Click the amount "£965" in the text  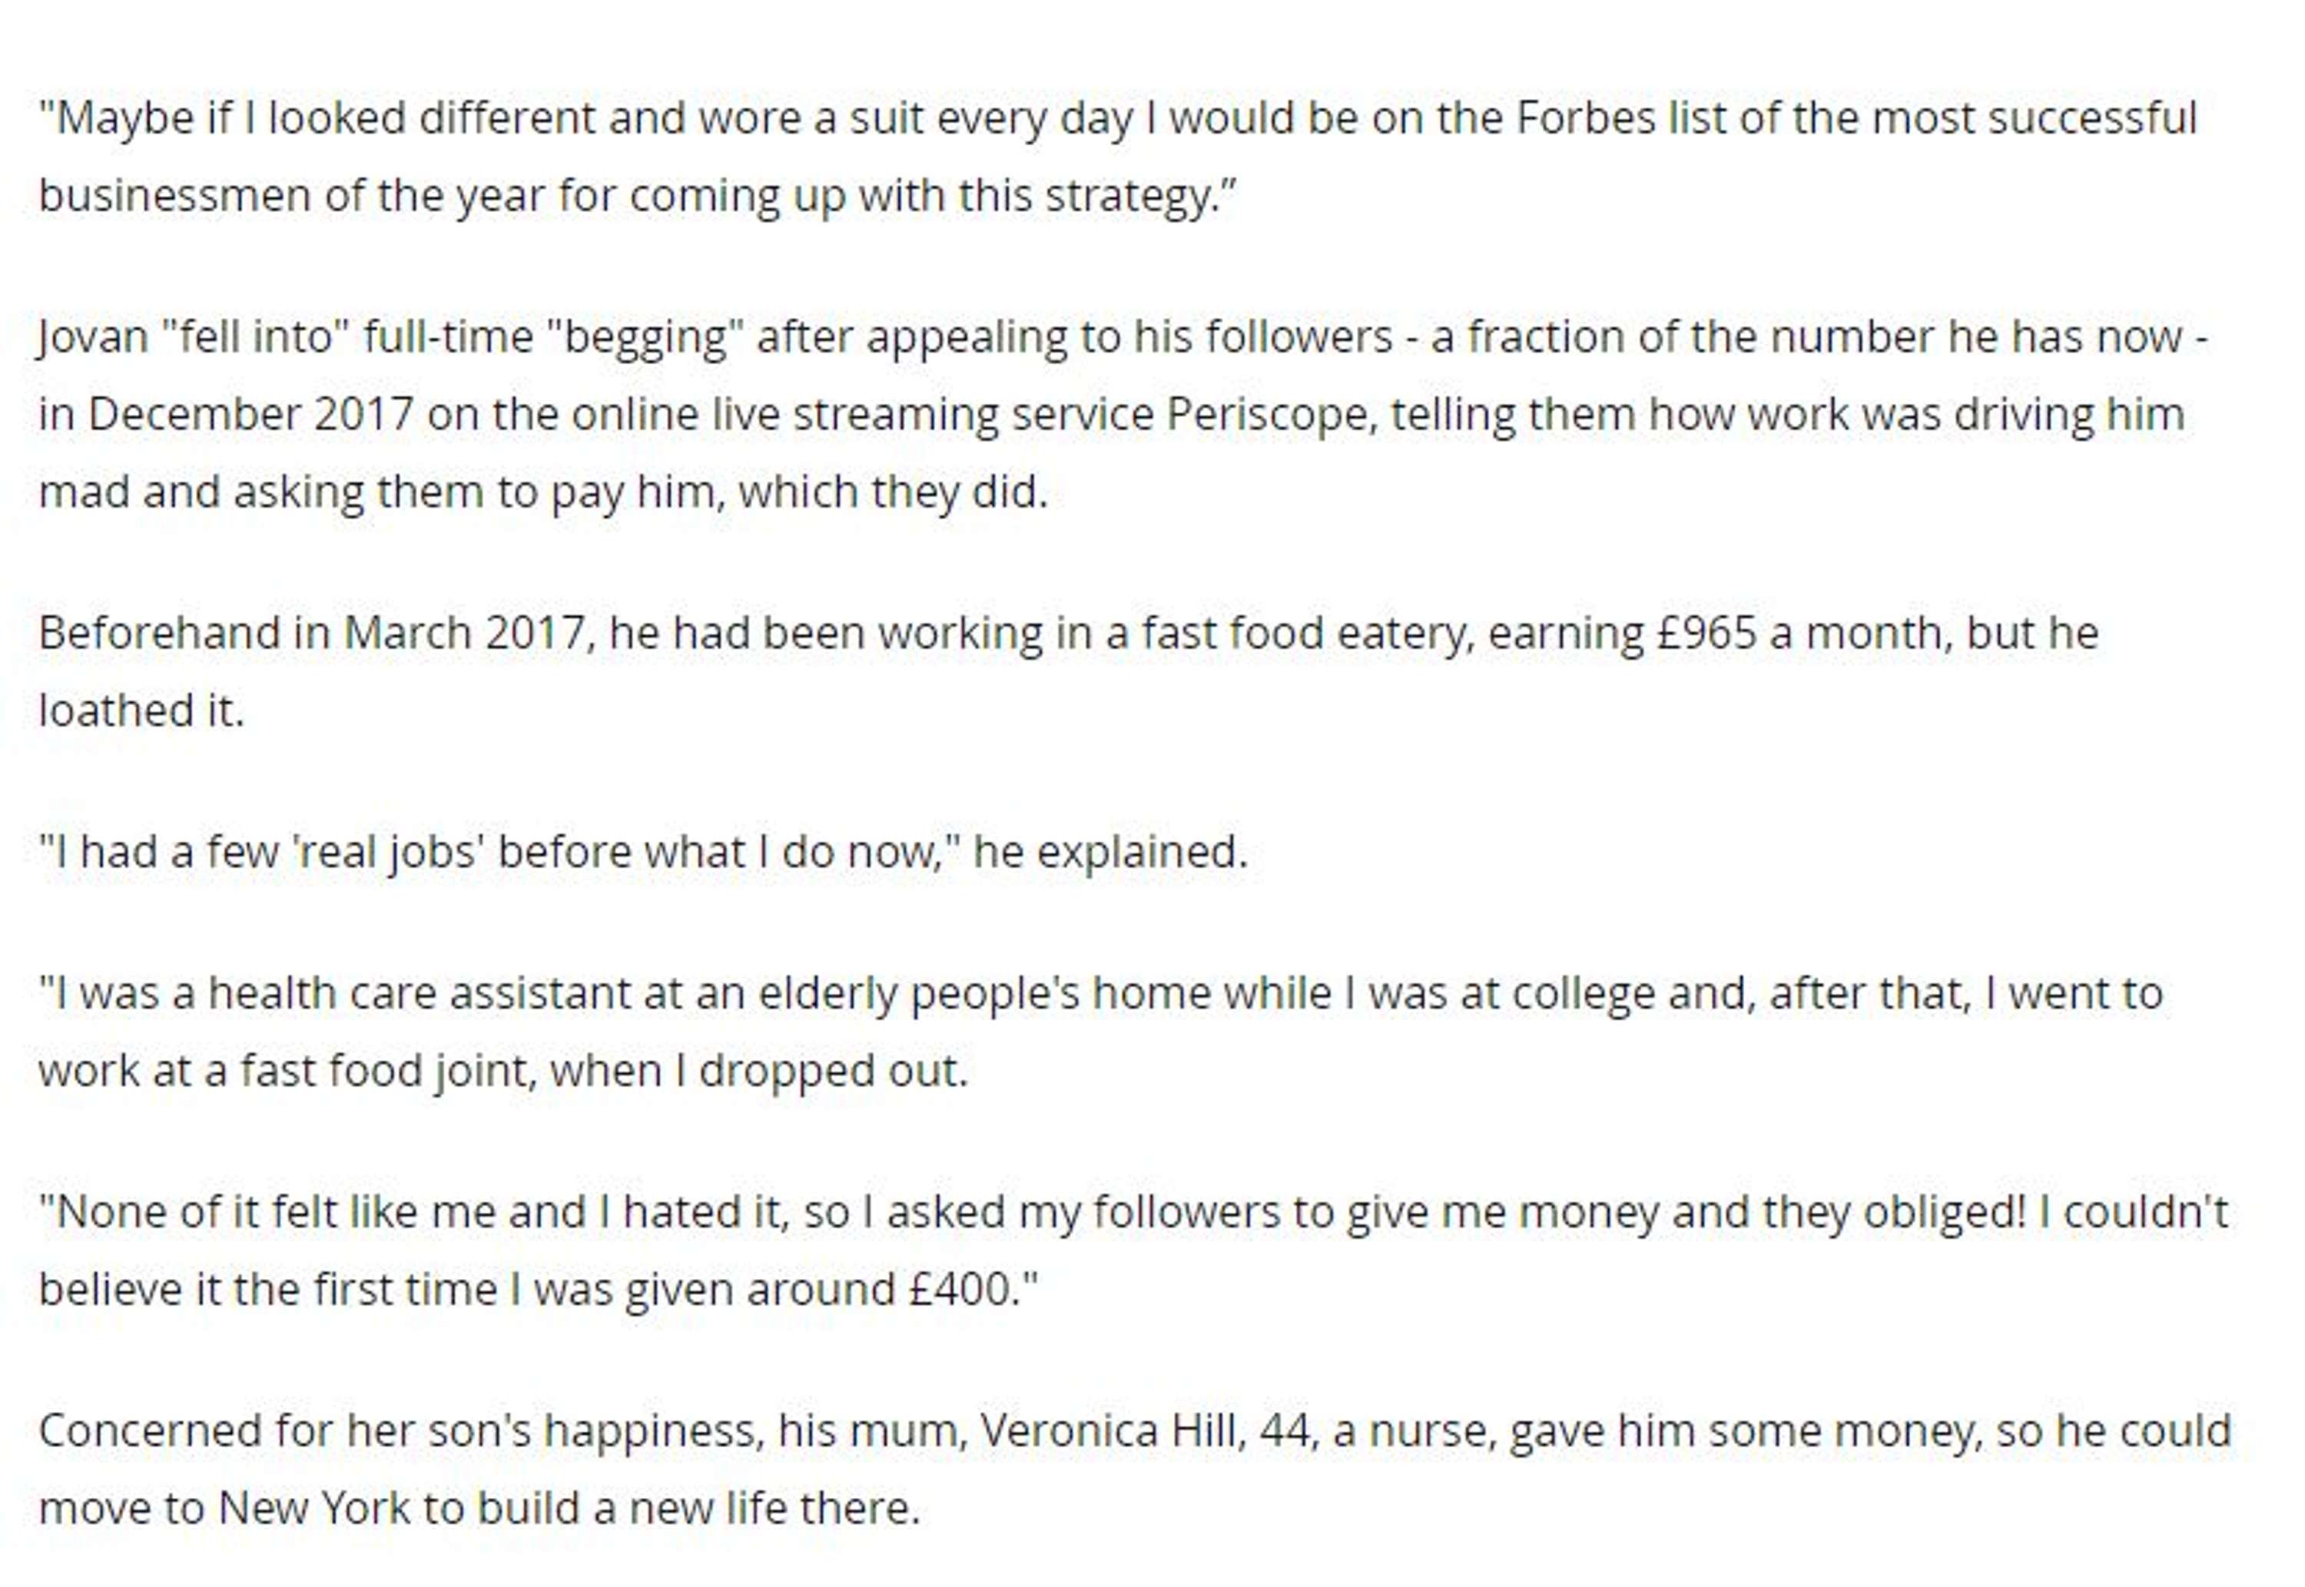click(1707, 634)
